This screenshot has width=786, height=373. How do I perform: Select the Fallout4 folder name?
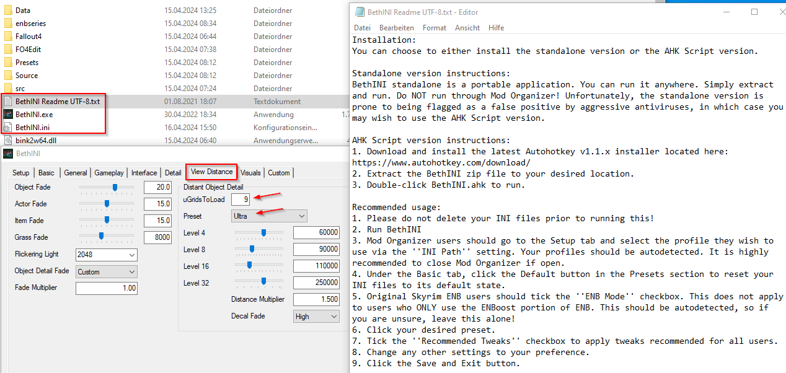[x=29, y=37]
